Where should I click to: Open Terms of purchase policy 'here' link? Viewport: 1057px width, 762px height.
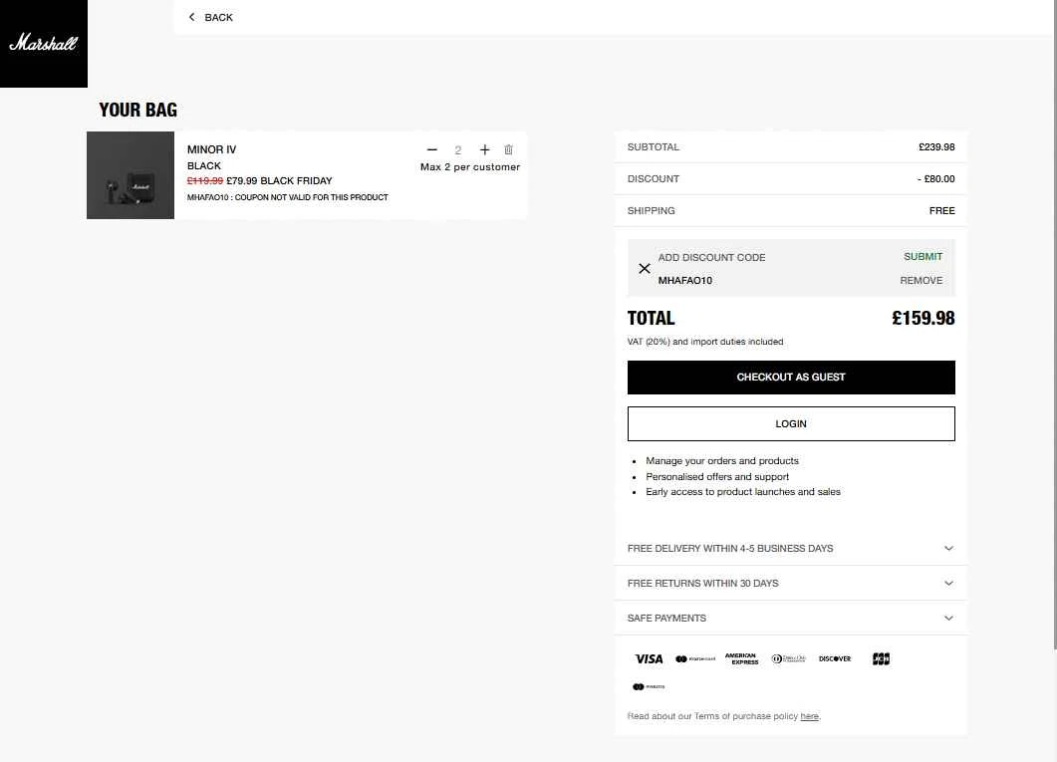pyautogui.click(x=809, y=716)
